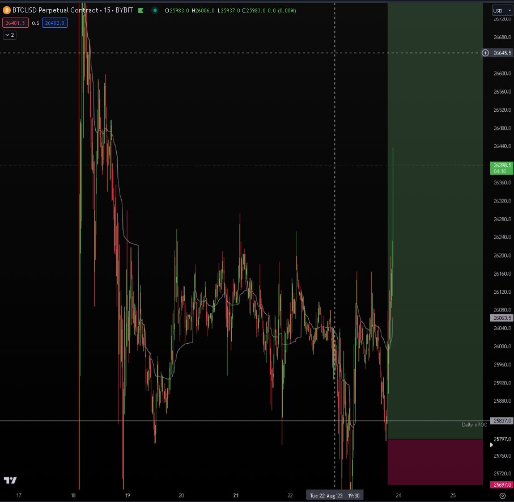Click the current price label 26398.5
This screenshot has width=514, height=502.
tap(502, 168)
